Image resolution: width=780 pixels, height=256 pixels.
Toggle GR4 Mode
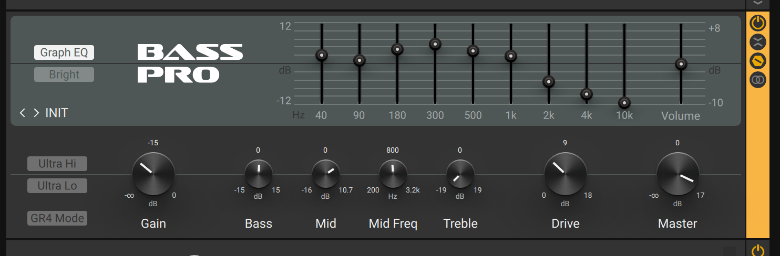(x=57, y=218)
